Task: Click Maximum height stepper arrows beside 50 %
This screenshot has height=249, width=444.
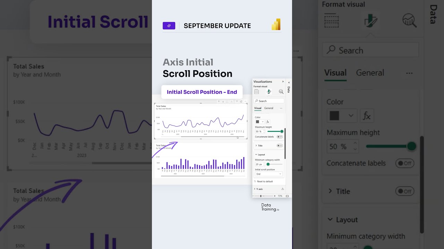Action: pyautogui.click(x=264, y=131)
